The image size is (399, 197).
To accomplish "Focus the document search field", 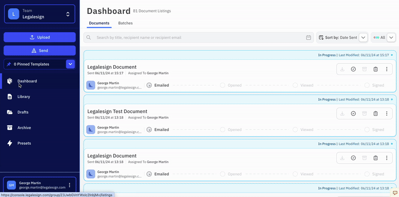I will click(x=199, y=38).
